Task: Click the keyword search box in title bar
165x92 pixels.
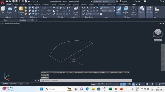Action: pos(104,1)
